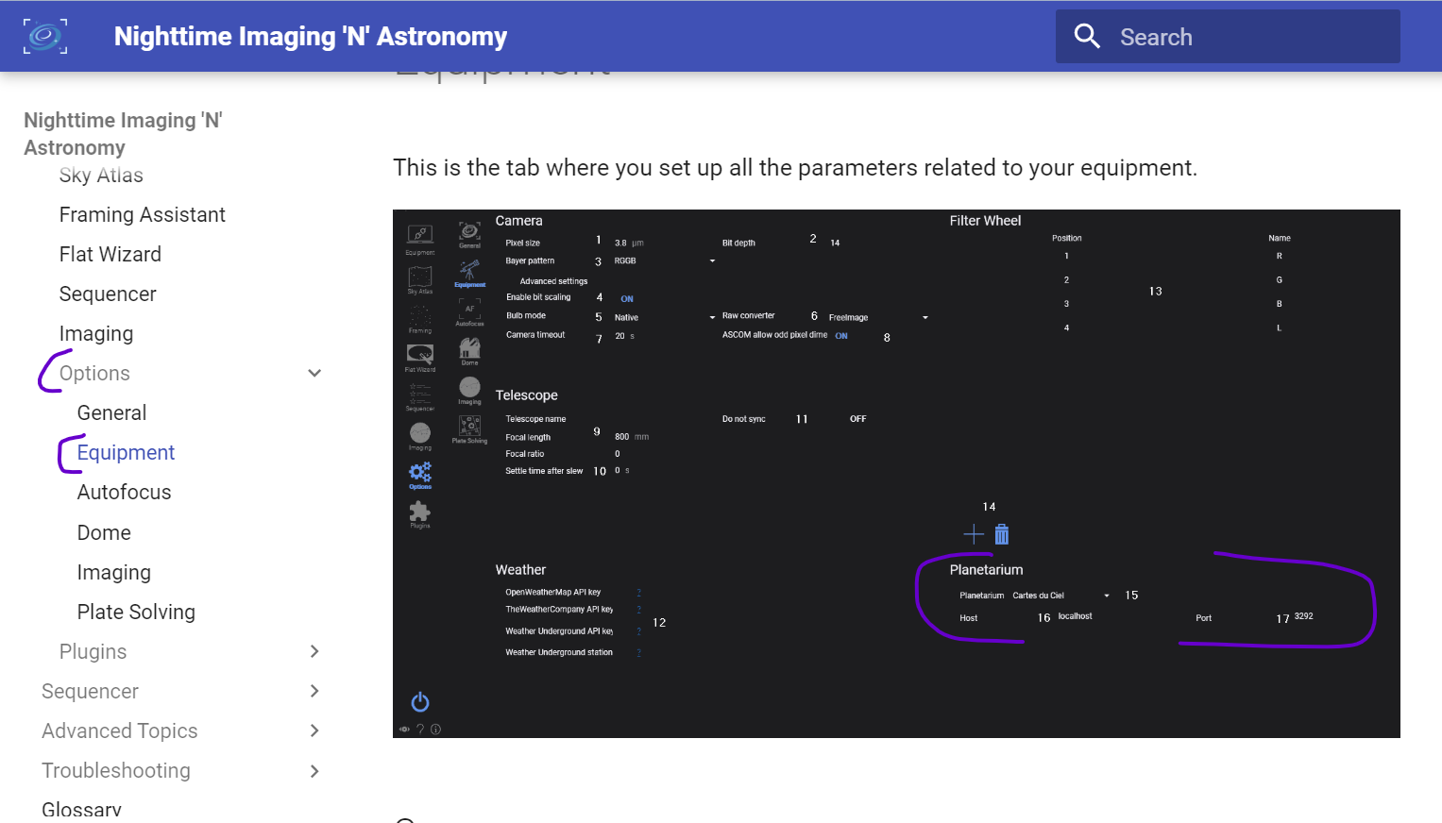This screenshot has width=1442, height=823.
Task: Click the N.I.N.A. logo in the header
Action: coord(45,36)
